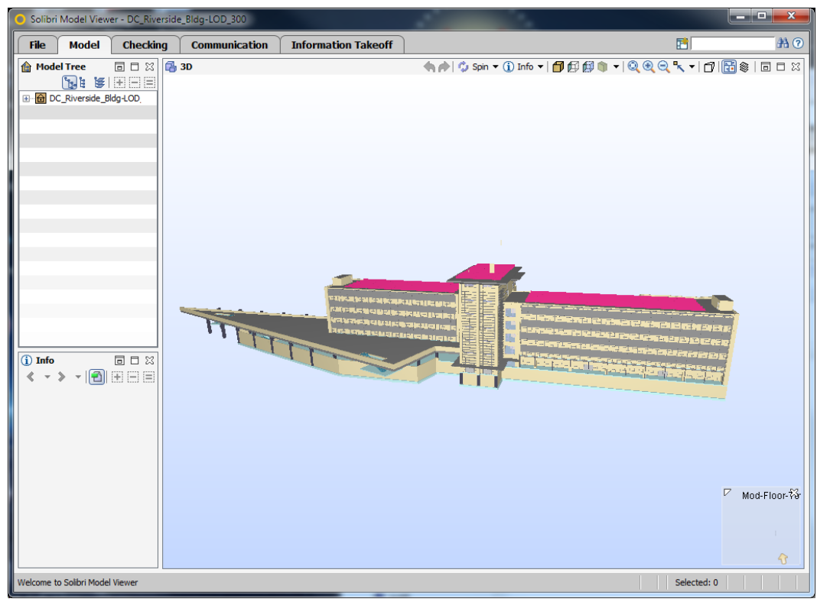Open the File tab

point(37,45)
